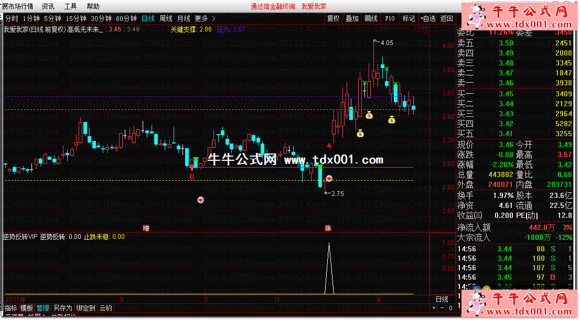This screenshot has width=580, height=320.
Task: Switch to the 模板 tab
Action: click(x=27, y=308)
